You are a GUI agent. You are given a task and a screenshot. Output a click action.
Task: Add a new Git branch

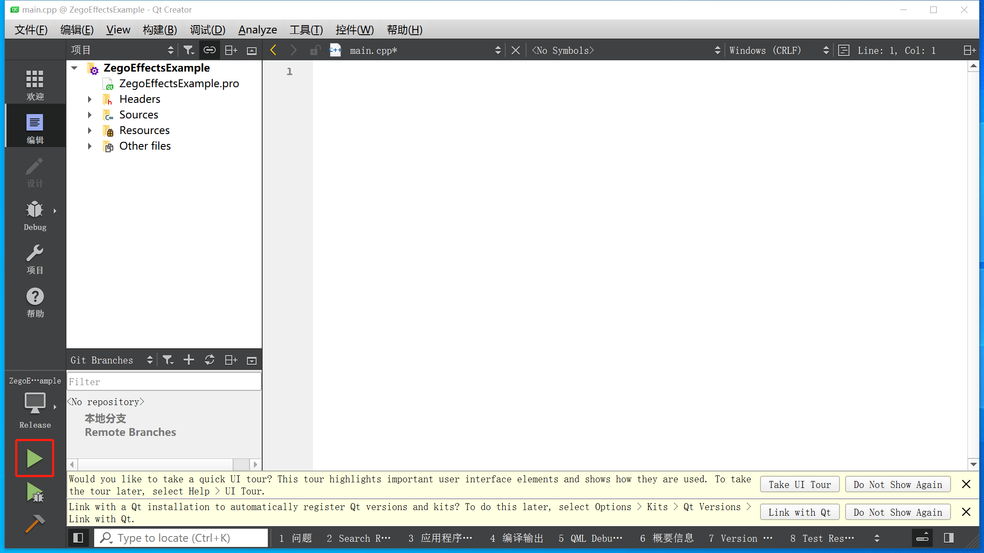[189, 360]
